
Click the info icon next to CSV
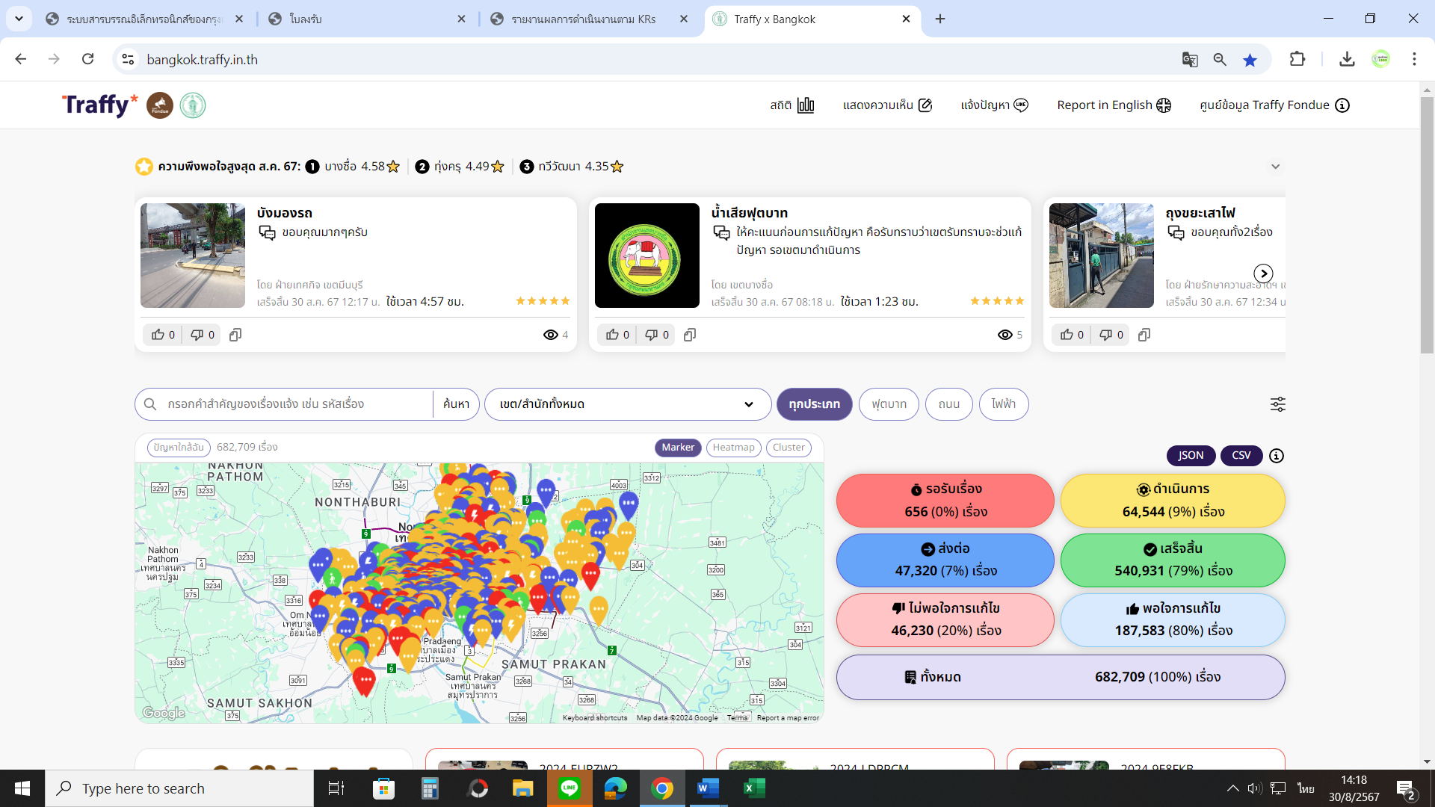tap(1277, 456)
